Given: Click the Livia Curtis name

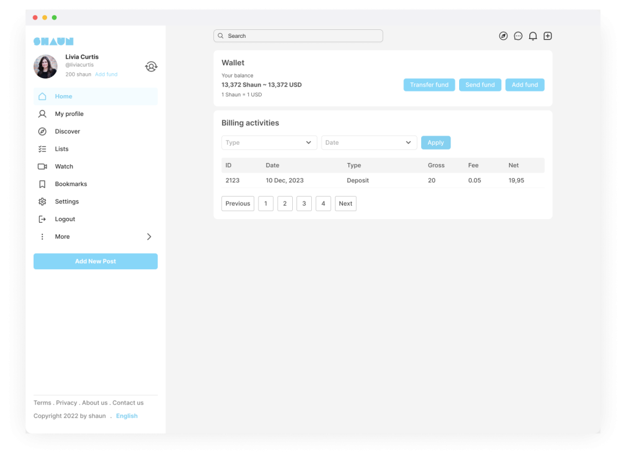Looking at the screenshot, I should (82, 57).
